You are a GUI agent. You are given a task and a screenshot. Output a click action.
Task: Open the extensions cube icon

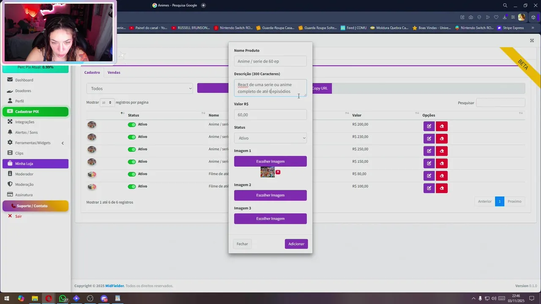pyautogui.click(x=533, y=17)
